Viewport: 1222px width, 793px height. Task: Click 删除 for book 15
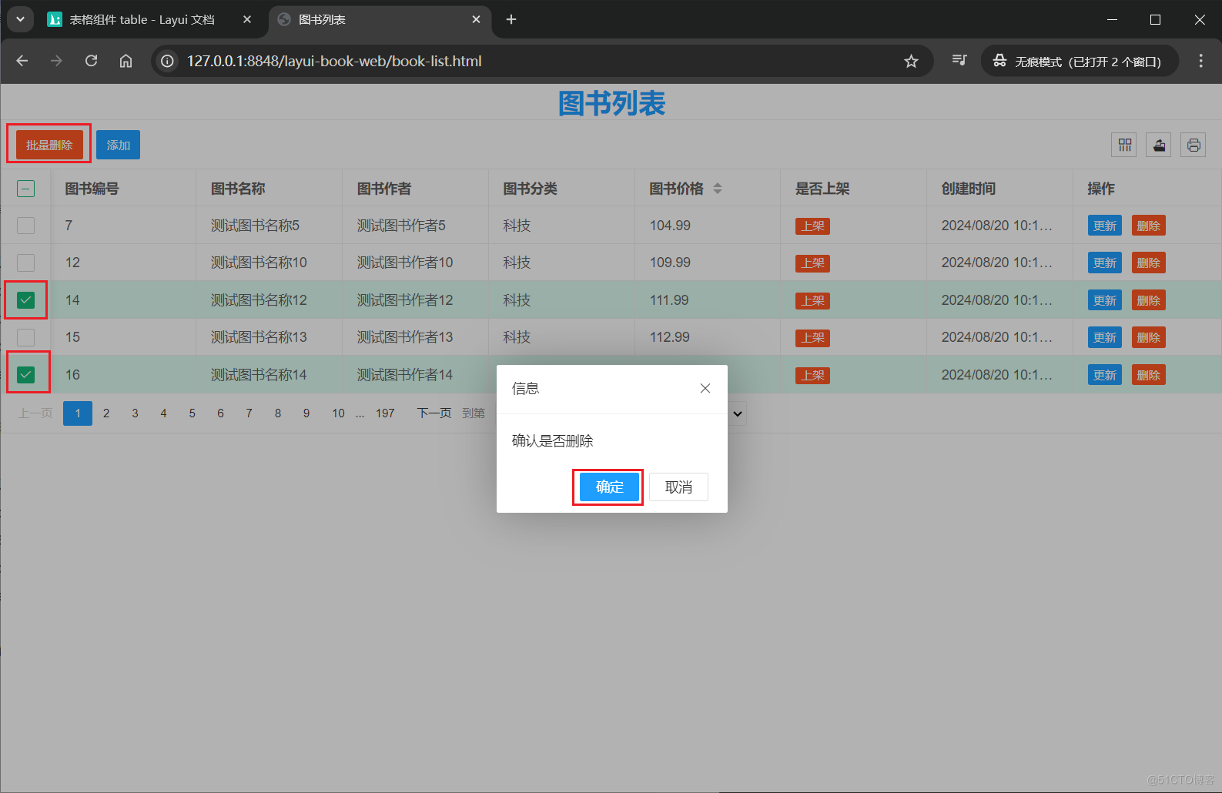coord(1149,337)
